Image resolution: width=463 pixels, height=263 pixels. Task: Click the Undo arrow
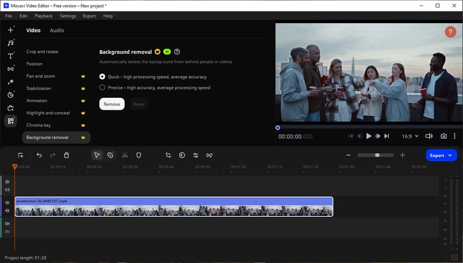coord(39,155)
